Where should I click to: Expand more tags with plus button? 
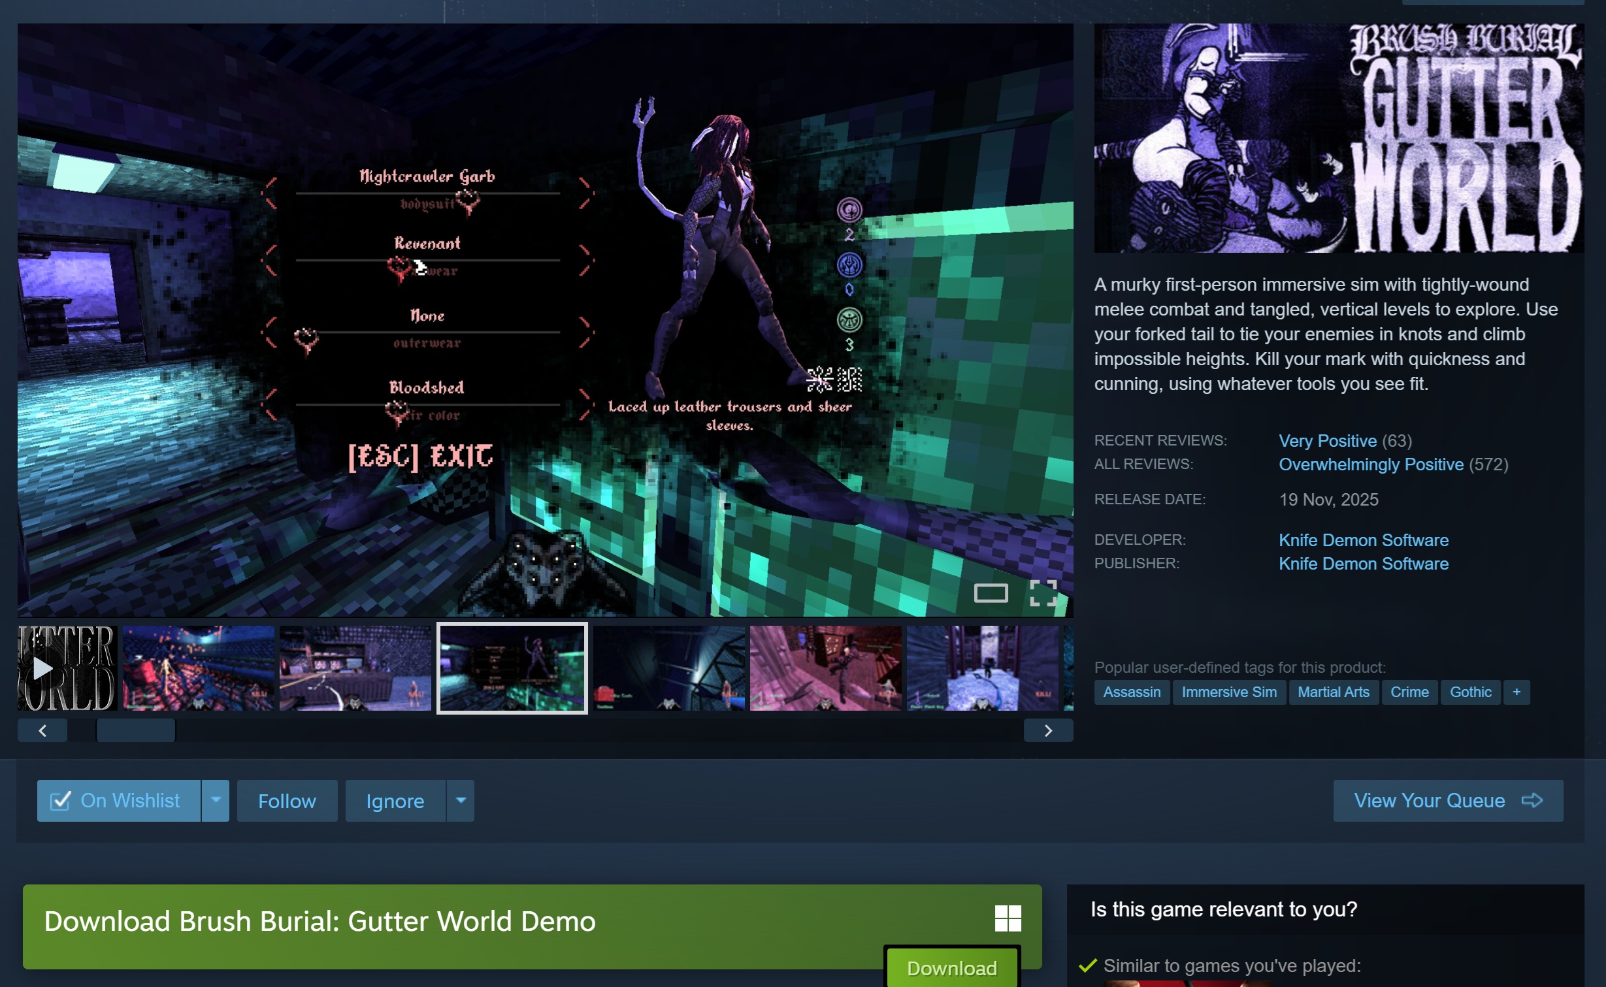coord(1516,692)
